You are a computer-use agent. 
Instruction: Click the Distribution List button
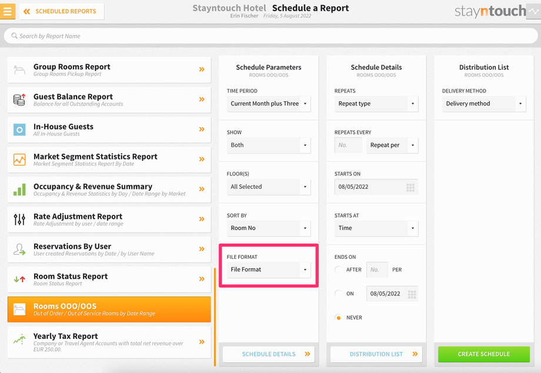click(x=376, y=354)
